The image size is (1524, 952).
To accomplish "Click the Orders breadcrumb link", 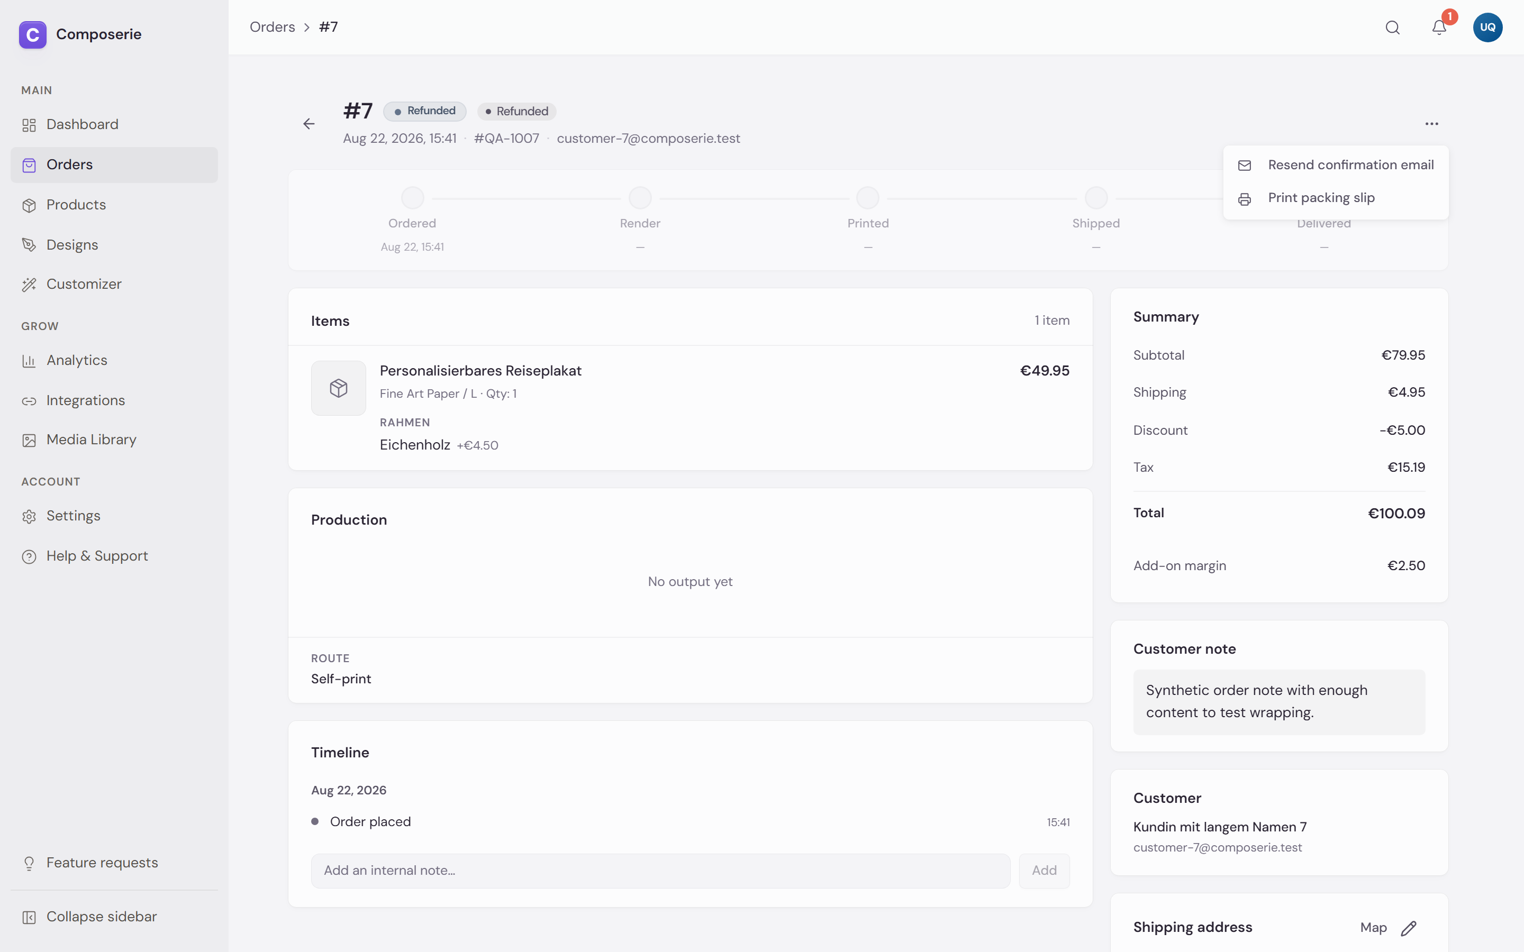I will pos(272,27).
